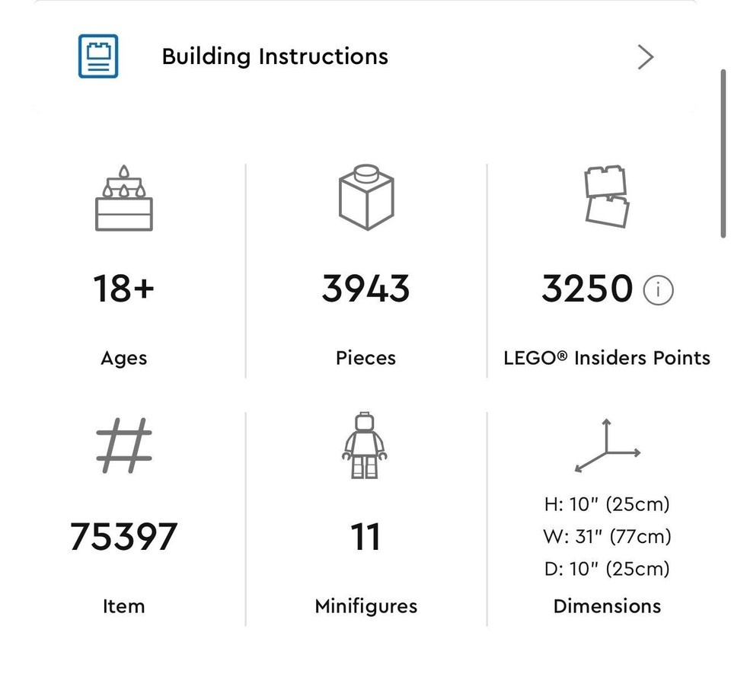731x674 pixels.
Task: Select item number 75397
Action: tap(123, 537)
